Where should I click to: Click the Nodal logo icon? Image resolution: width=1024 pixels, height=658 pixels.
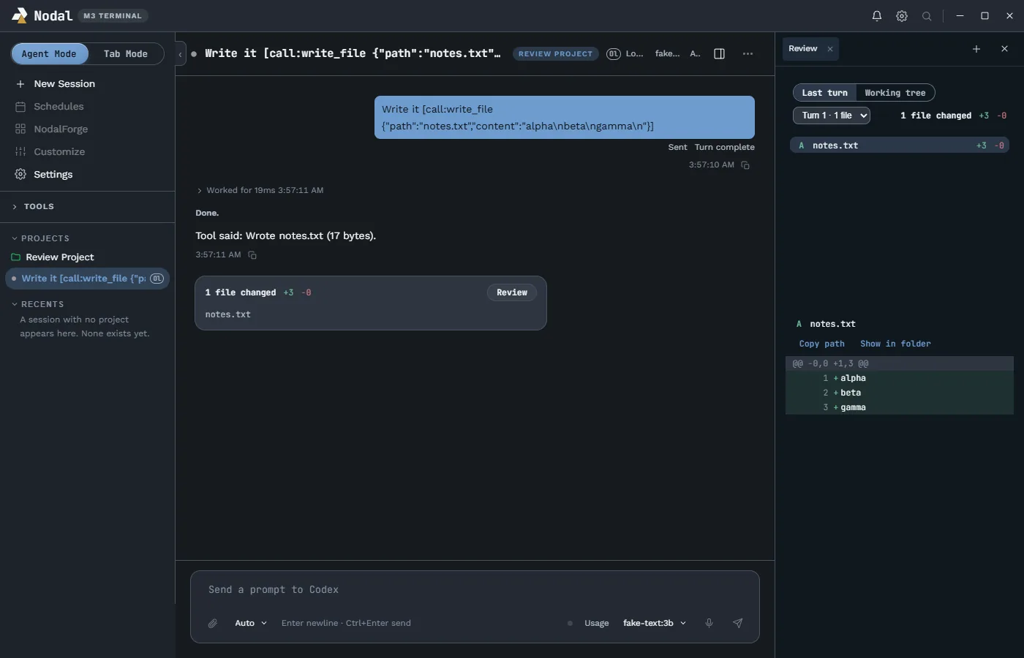(20, 15)
